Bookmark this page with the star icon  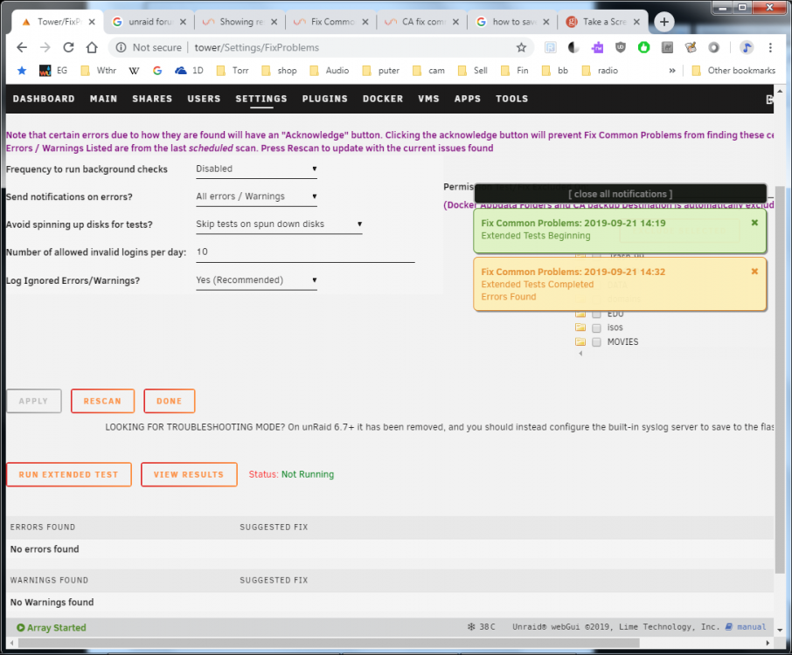click(x=521, y=47)
